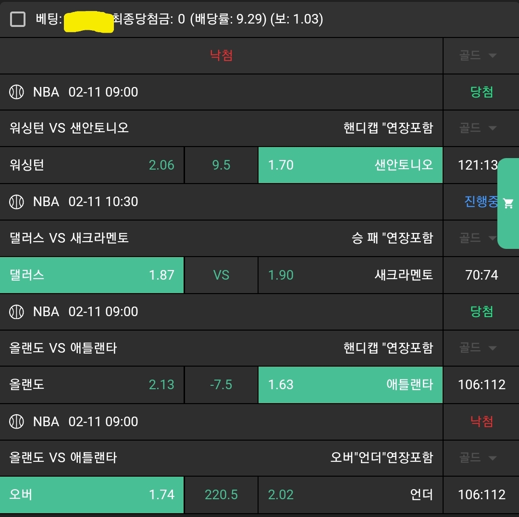Choose 댈러스 win at odds 1.87
This screenshot has width=519, height=517.
click(x=92, y=275)
